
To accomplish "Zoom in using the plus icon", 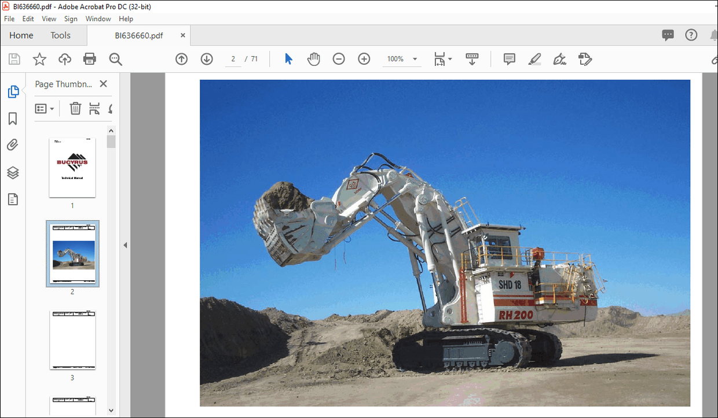I will (x=364, y=58).
